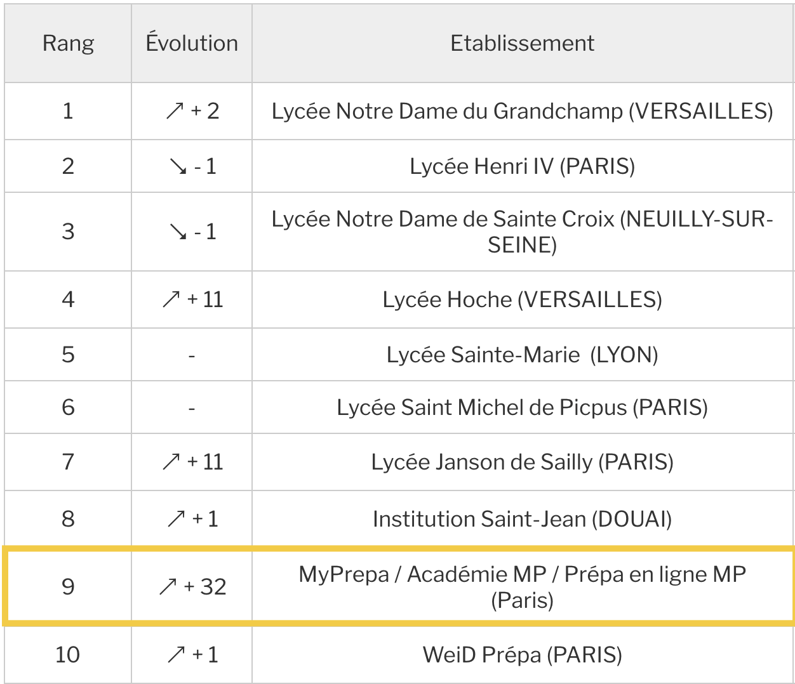
Task: Click the up arrow beside +32
Action: 168,587
